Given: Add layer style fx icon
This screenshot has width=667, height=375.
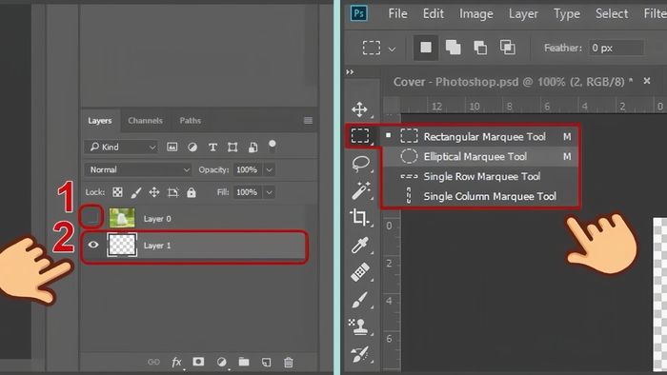Looking at the screenshot, I should [176, 362].
